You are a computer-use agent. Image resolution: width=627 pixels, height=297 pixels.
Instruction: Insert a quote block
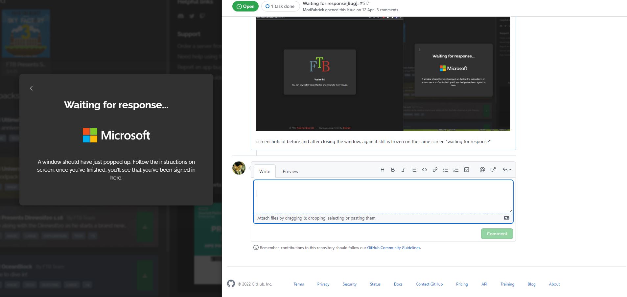pos(414,170)
